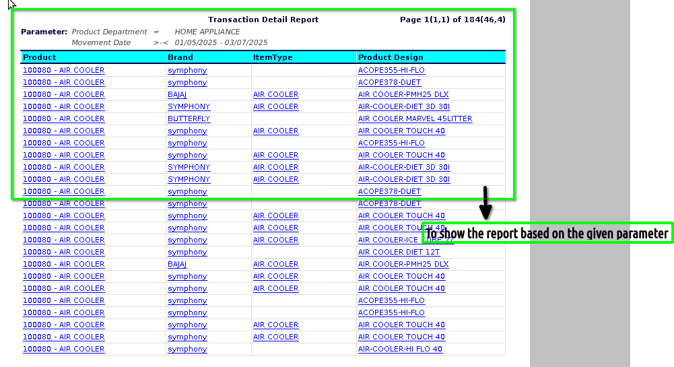Click product link in the HI FLO 40 row
This screenshot has width=674, height=367.
63,349
